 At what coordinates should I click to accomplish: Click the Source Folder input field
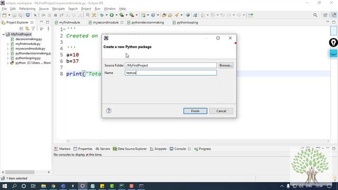(x=171, y=65)
